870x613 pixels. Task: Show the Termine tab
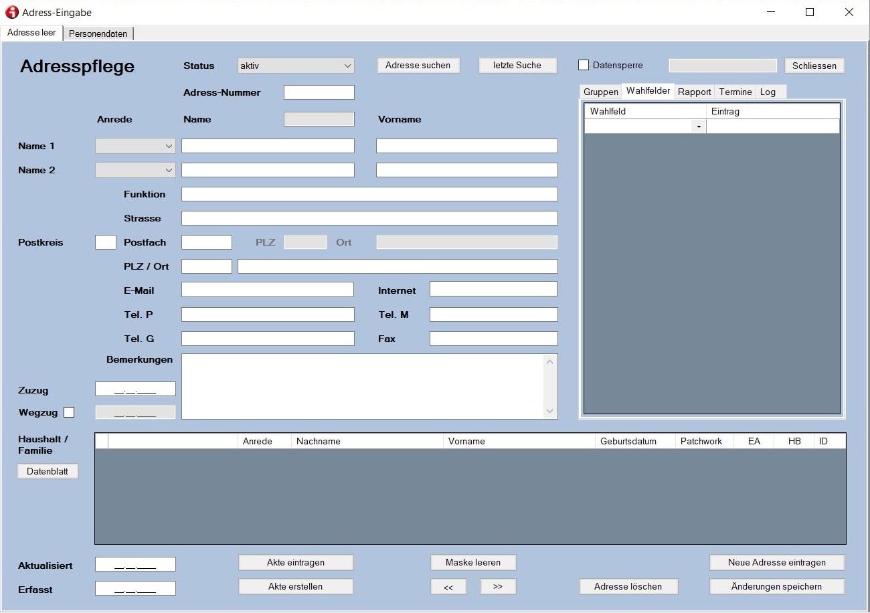735,92
